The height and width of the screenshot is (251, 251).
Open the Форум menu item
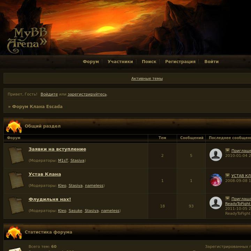pos(91,62)
